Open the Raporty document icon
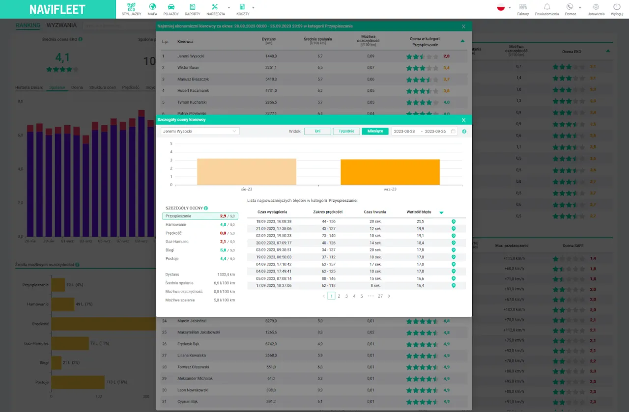The width and height of the screenshot is (629, 412). click(192, 7)
